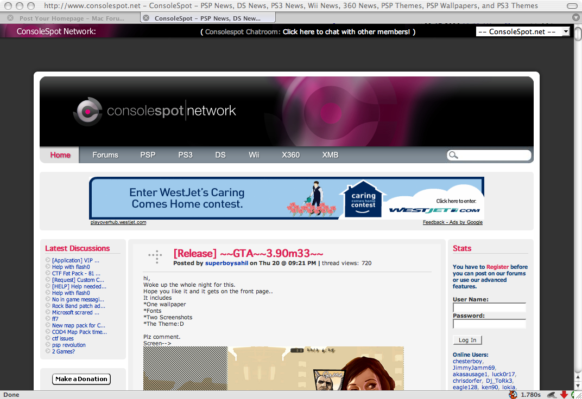Click the Log In button

click(467, 340)
